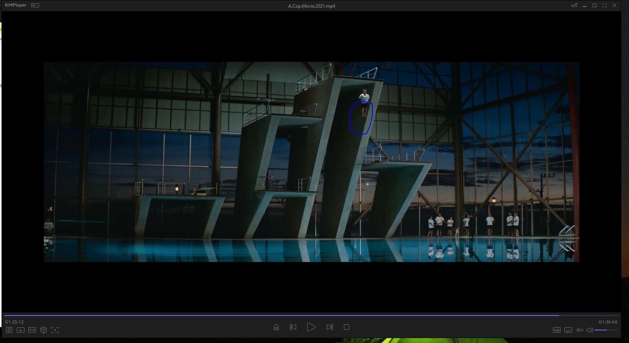The width and height of the screenshot is (629, 343).
Task: Enter fullscreen using the title bar button
Action: (x=605, y=6)
